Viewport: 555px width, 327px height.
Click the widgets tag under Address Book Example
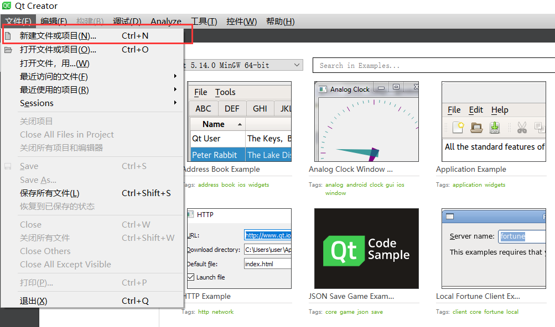(x=258, y=184)
